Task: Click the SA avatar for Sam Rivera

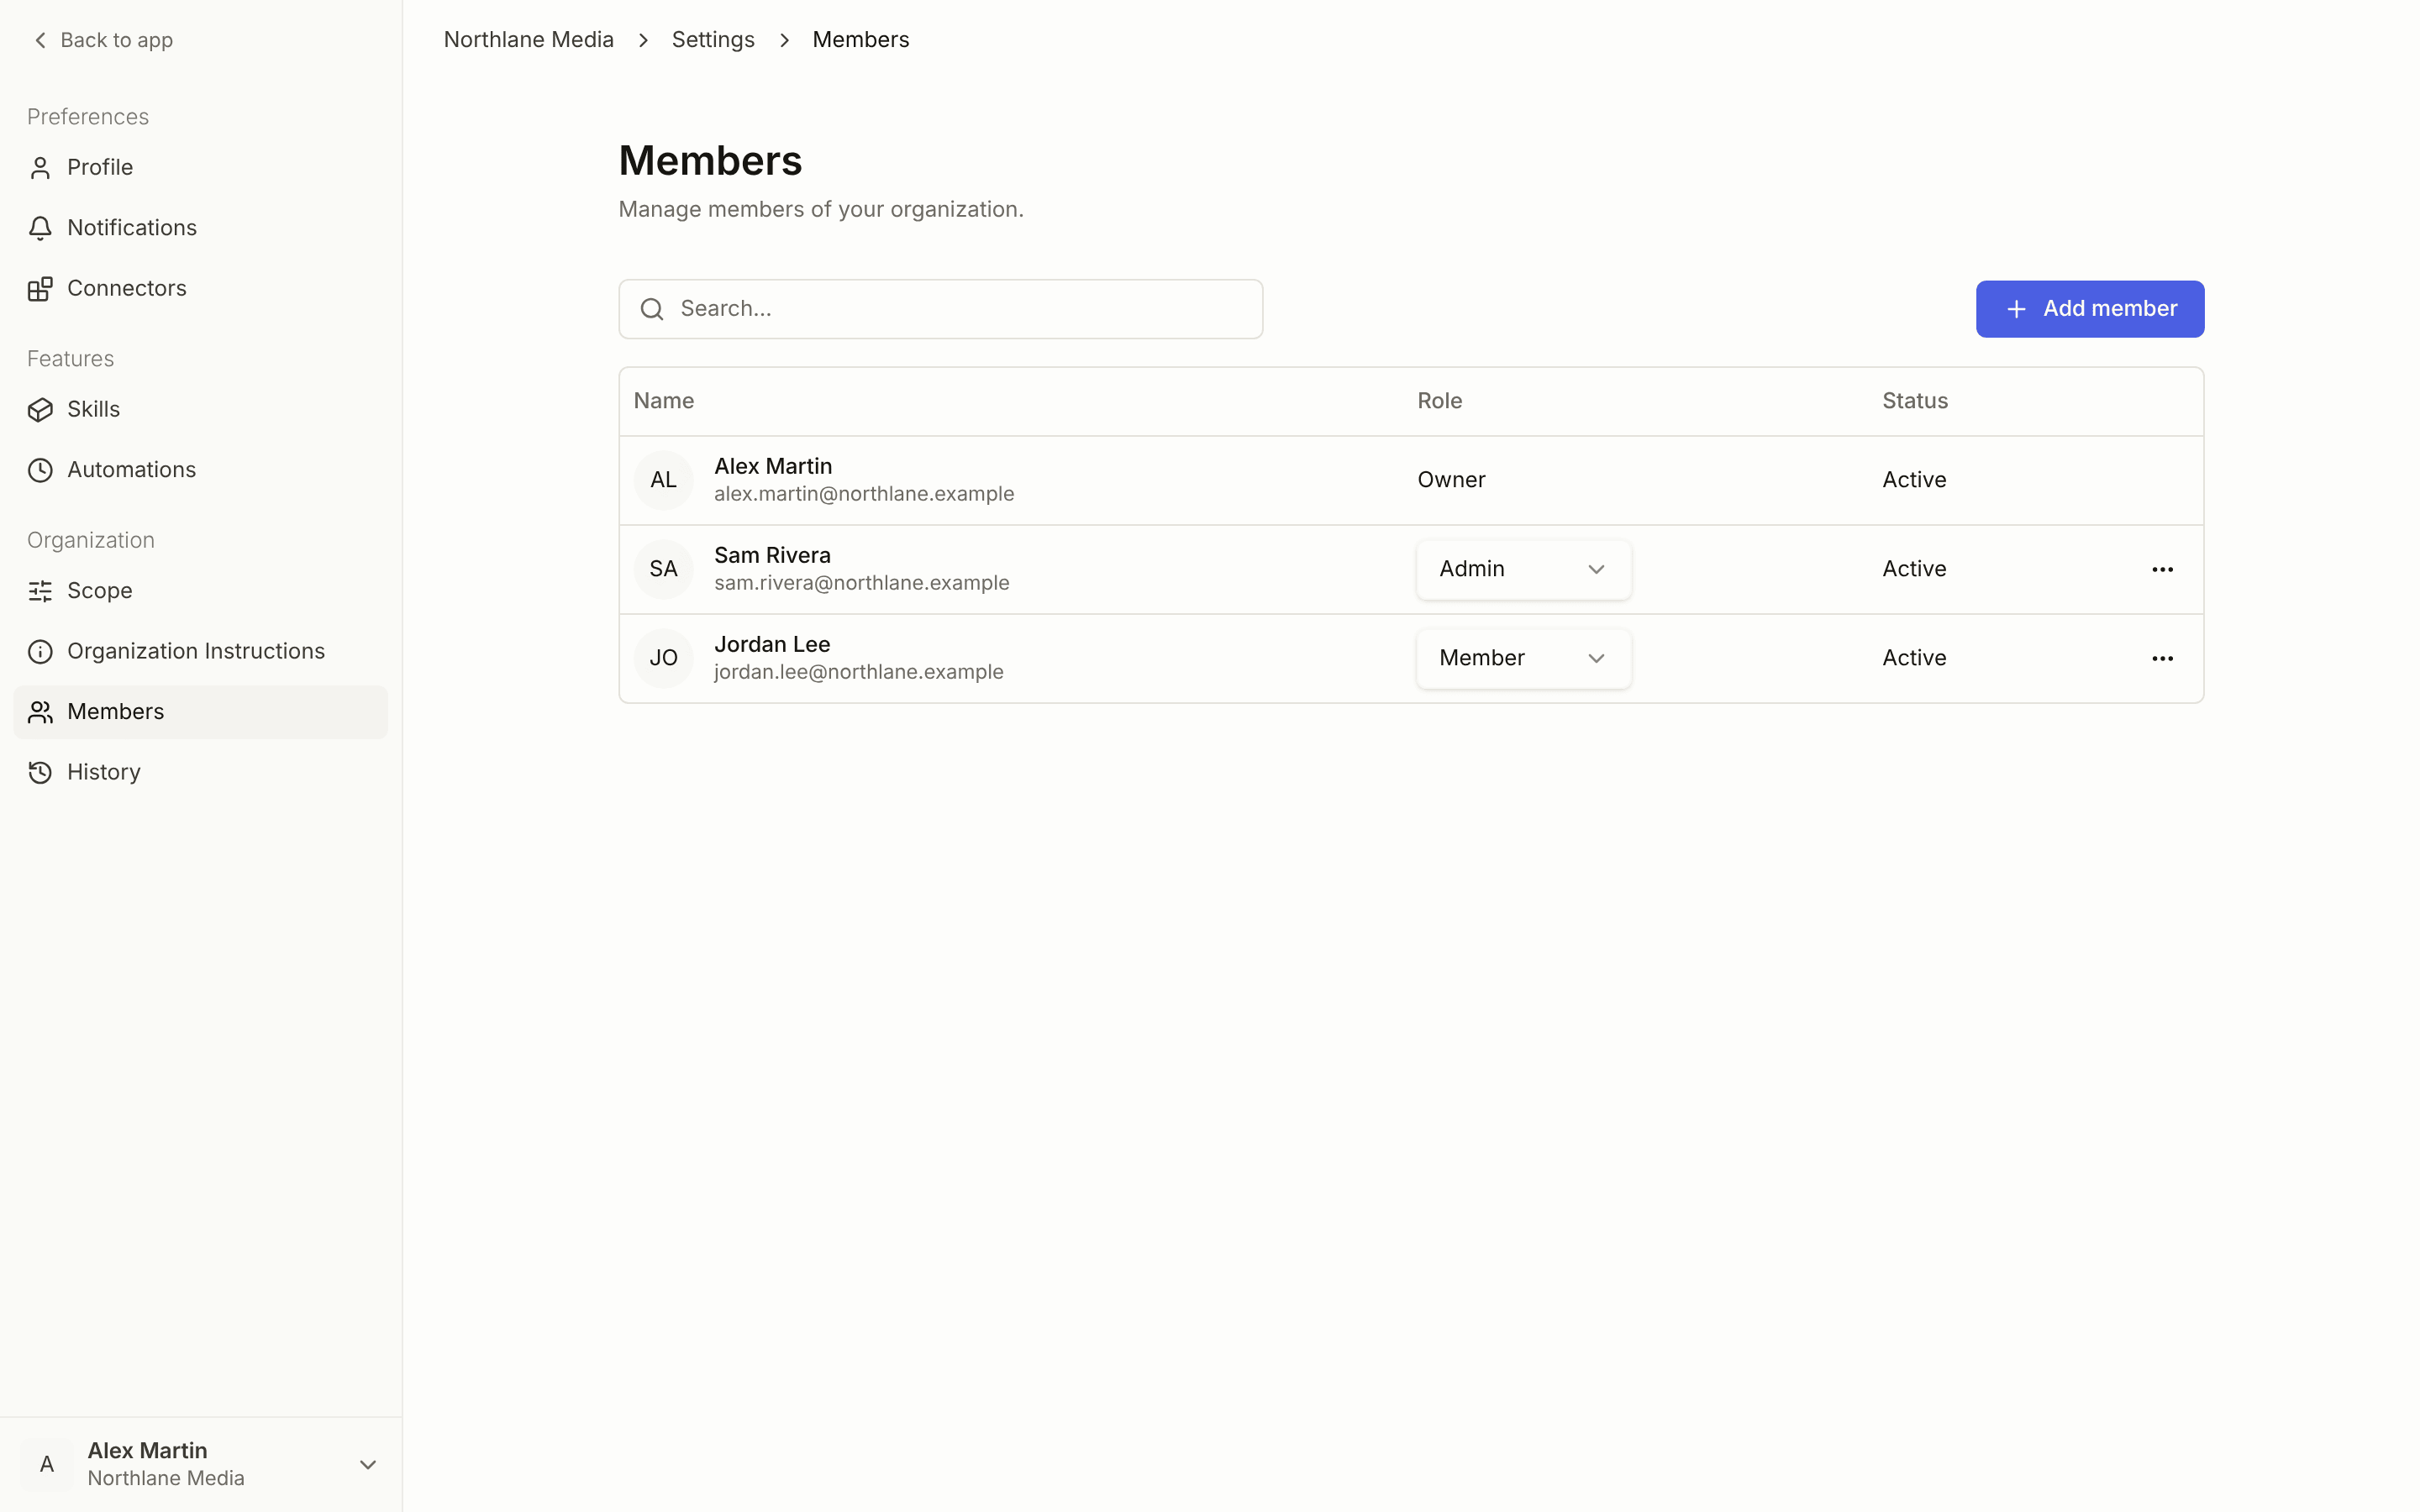Action: [664, 569]
